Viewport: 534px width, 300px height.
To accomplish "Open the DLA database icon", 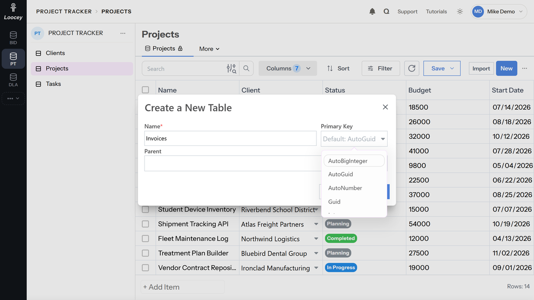I will [13, 80].
